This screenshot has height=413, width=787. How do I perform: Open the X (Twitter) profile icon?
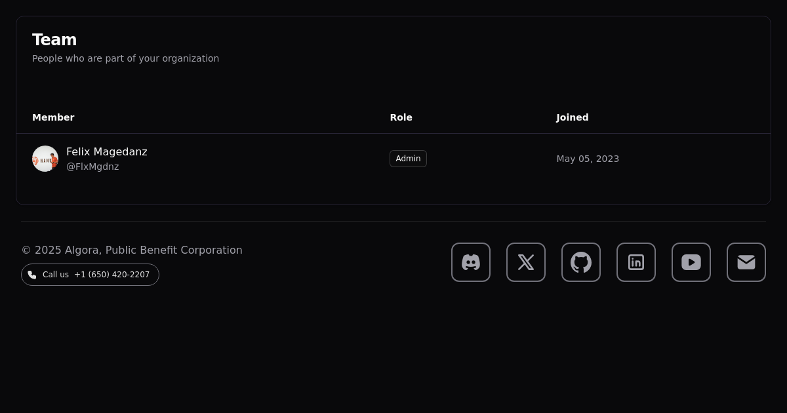[x=526, y=262]
